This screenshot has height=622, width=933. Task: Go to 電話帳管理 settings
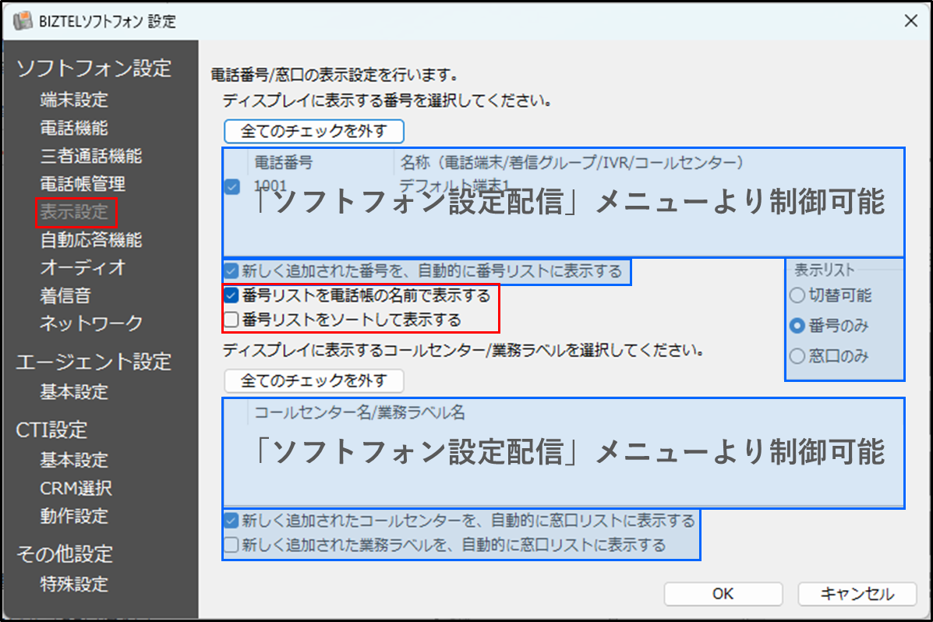click(83, 184)
